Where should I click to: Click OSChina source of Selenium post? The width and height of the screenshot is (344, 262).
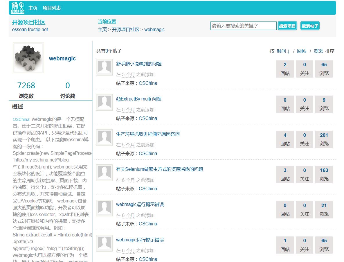(148, 189)
